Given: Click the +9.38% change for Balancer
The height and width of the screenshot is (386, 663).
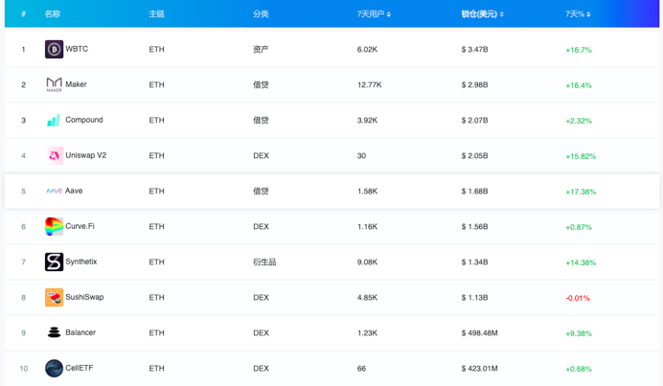Looking at the screenshot, I should (x=579, y=333).
